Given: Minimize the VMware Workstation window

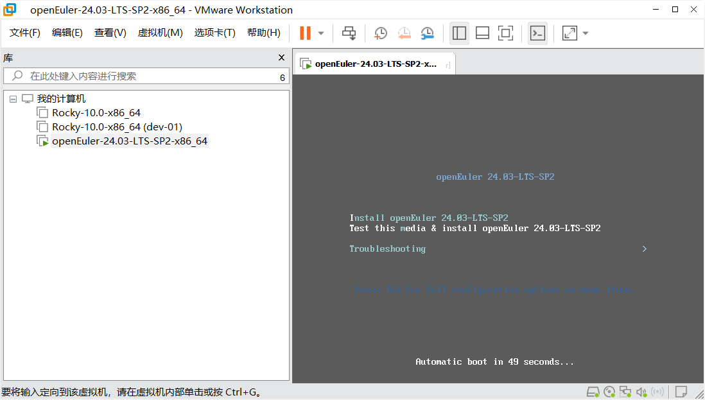Looking at the screenshot, I should (656, 10).
